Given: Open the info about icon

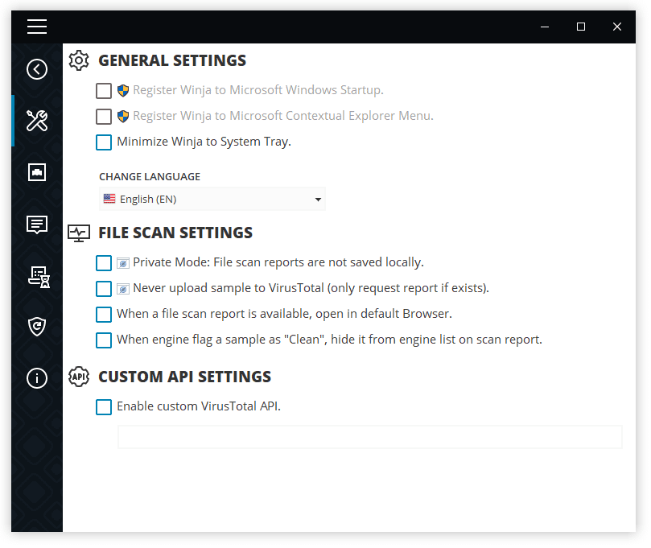Looking at the screenshot, I should point(37,378).
